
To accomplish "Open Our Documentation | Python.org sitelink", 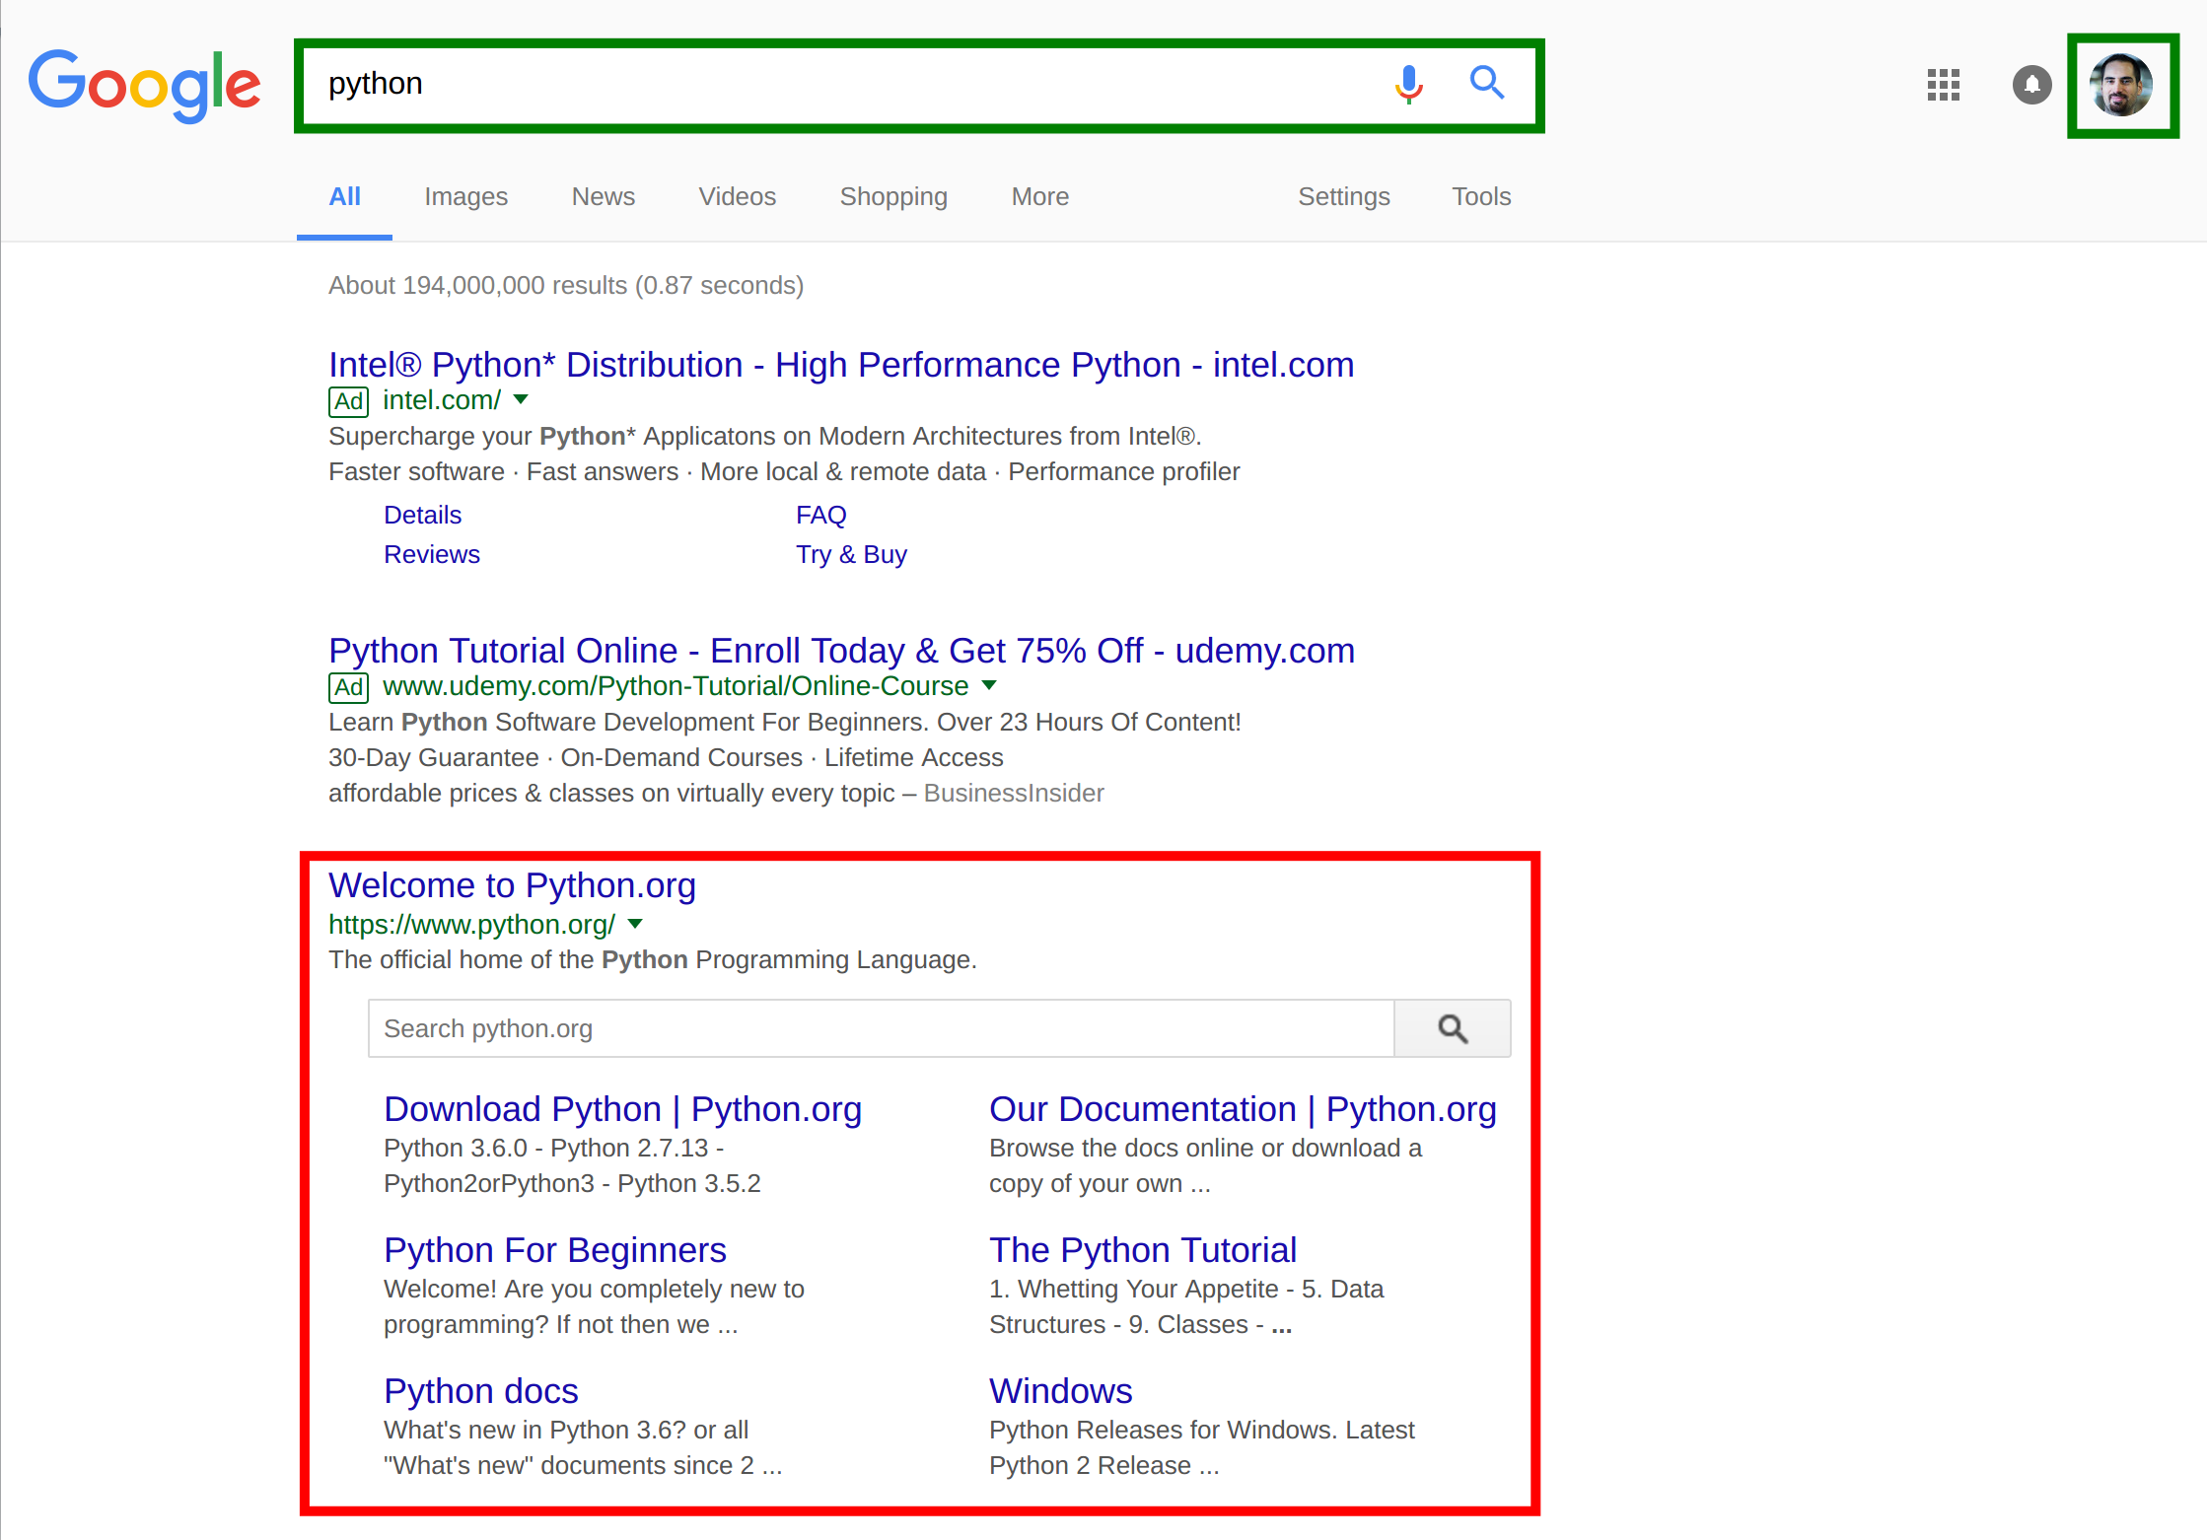I will tap(1243, 1109).
